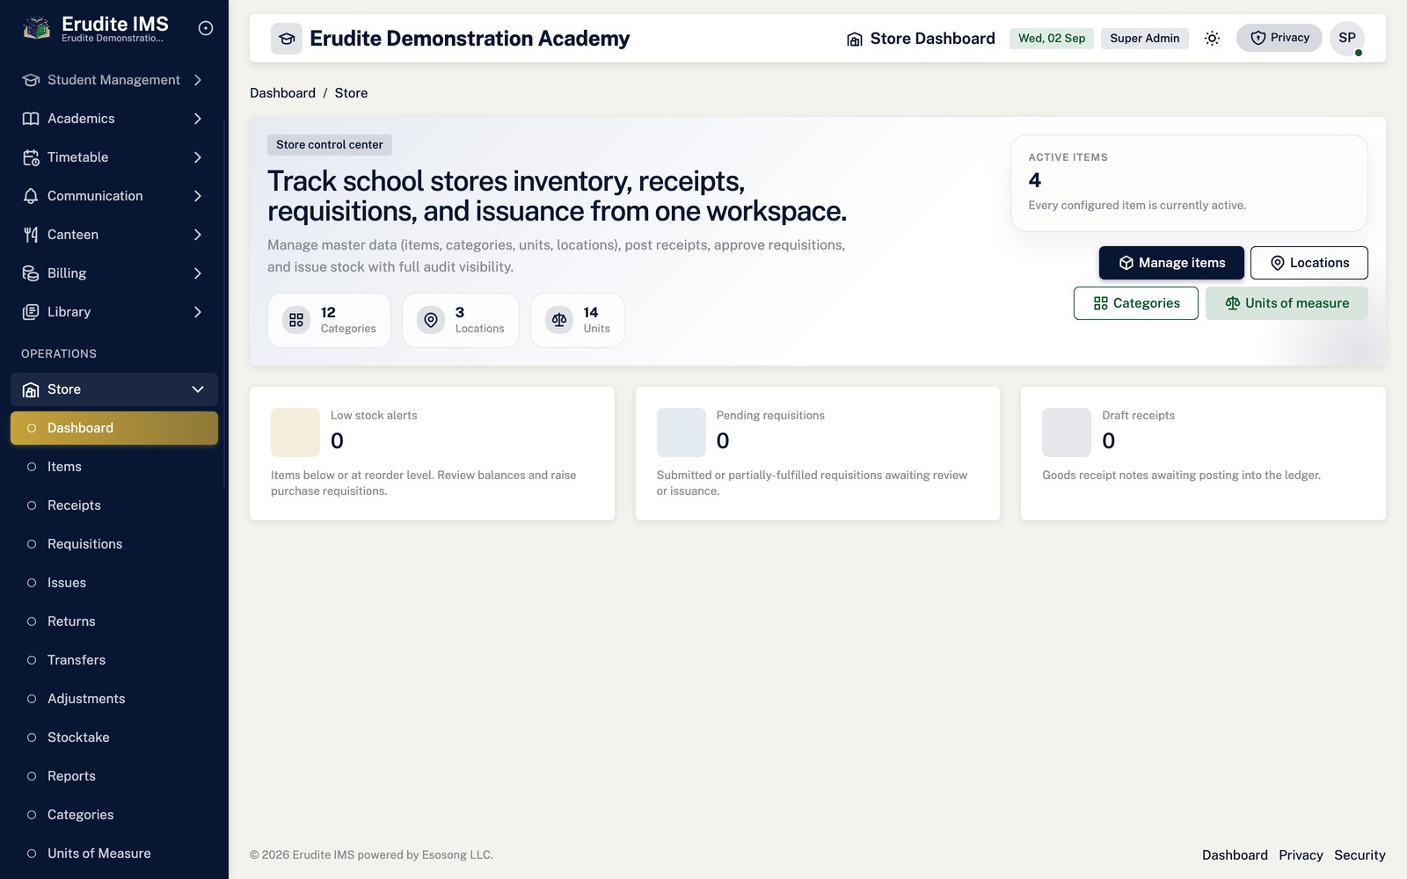
Task: Expand the Canteen menu chevron
Action: point(198,235)
